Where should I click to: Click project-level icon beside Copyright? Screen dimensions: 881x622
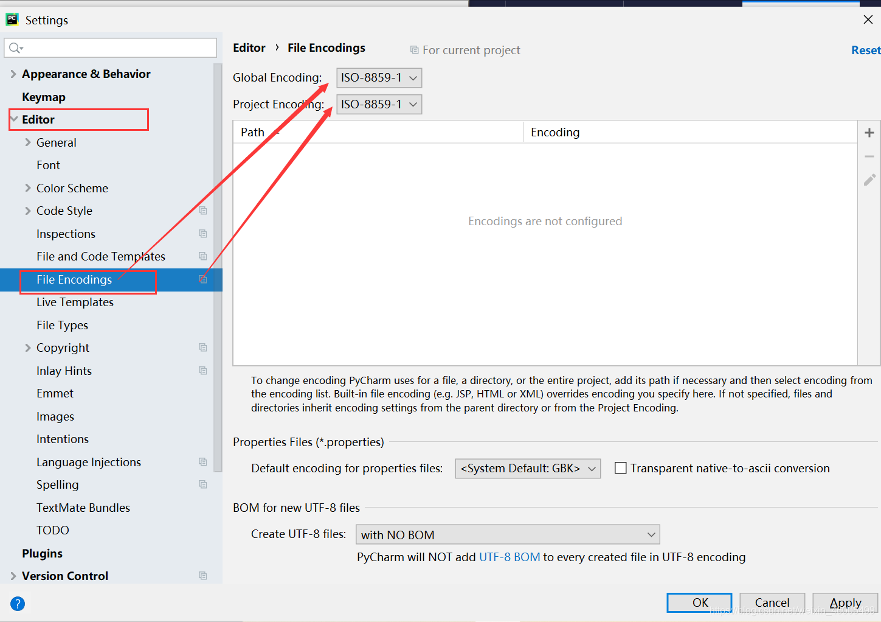203,348
